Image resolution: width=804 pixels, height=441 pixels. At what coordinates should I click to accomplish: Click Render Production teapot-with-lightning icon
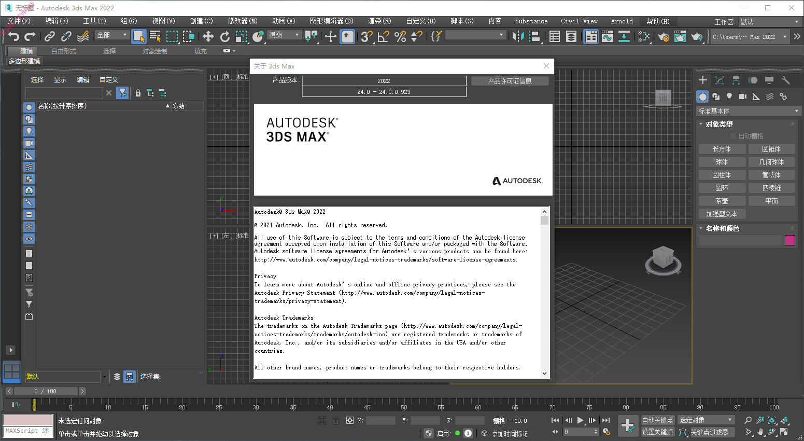pos(697,36)
